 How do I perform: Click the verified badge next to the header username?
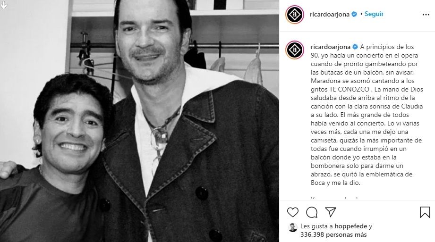click(x=354, y=14)
